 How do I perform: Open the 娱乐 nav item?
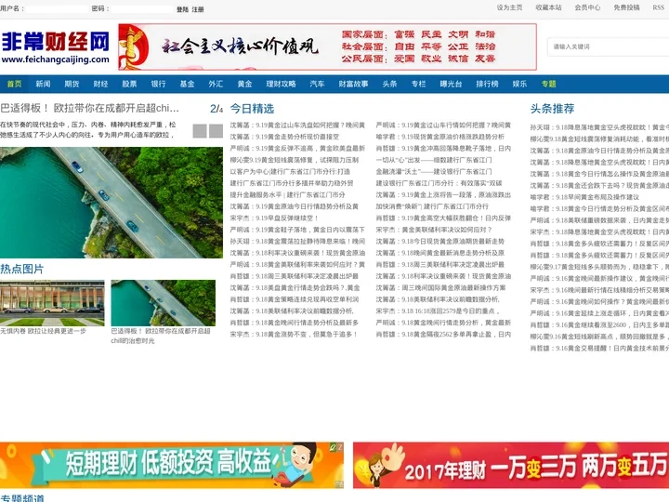coord(519,84)
